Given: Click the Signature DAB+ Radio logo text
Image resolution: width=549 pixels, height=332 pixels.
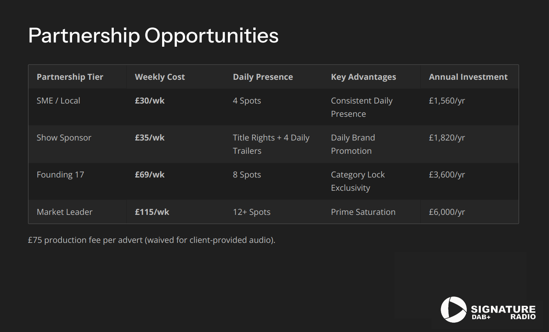Looking at the screenshot, I should (503, 312).
